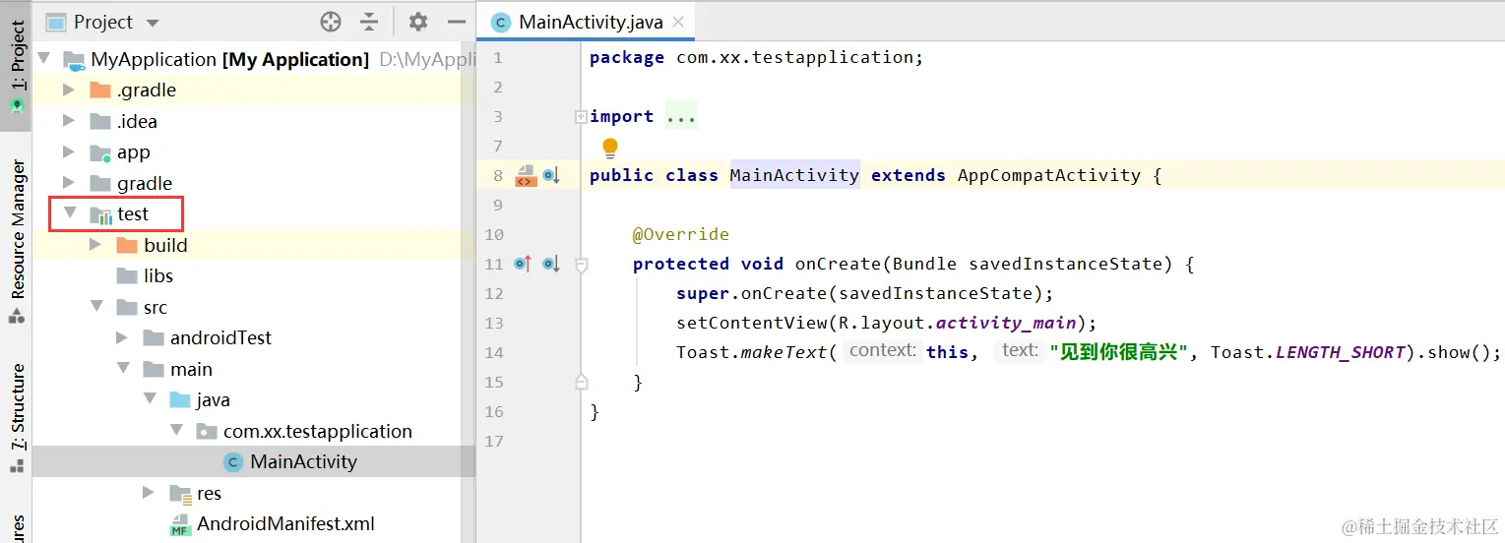Screen dimensions: 1505x543
Task: Expand the app module
Action: (x=69, y=151)
